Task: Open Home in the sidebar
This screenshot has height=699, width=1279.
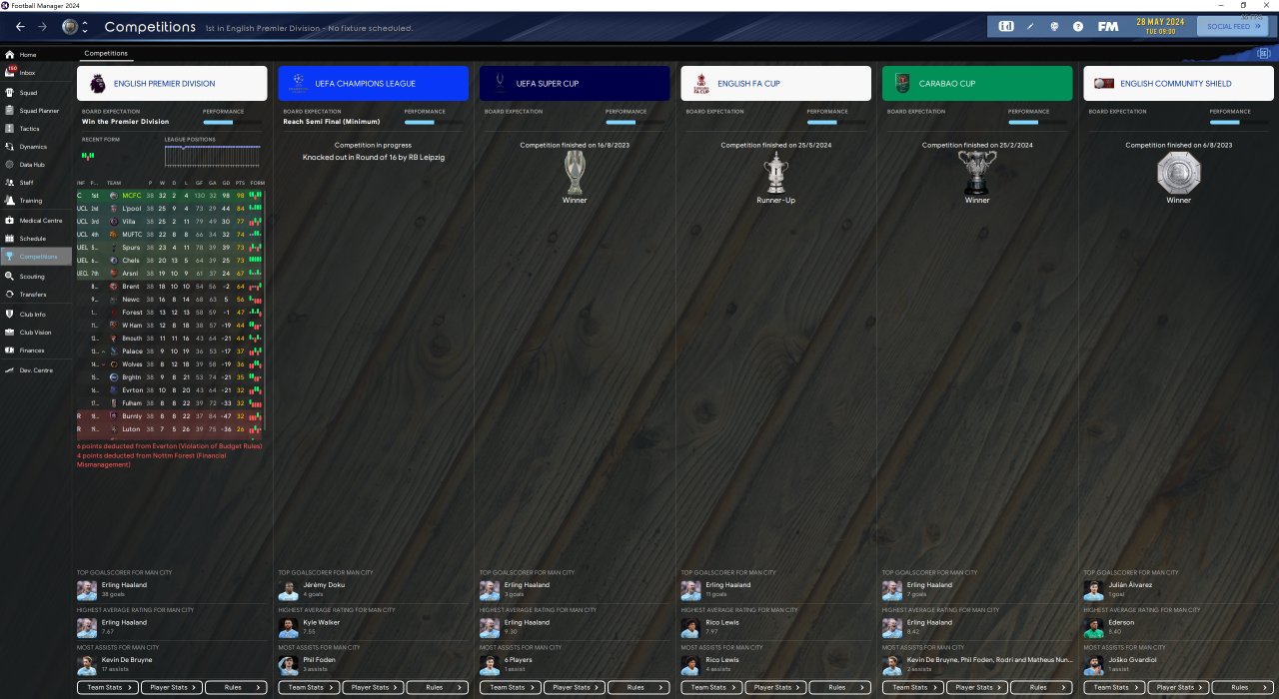Action: (x=36, y=55)
